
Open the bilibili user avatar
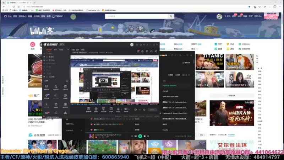219,16
